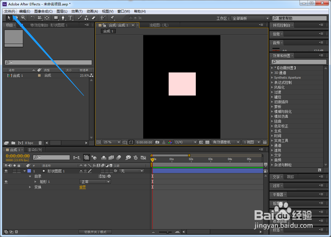The height and width of the screenshot is (237, 331).
Task: Open the 有效摄像机 camera dropdown
Action: pos(226,142)
